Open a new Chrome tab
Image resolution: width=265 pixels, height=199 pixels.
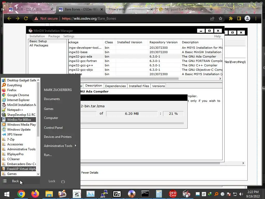(x=211, y=9)
